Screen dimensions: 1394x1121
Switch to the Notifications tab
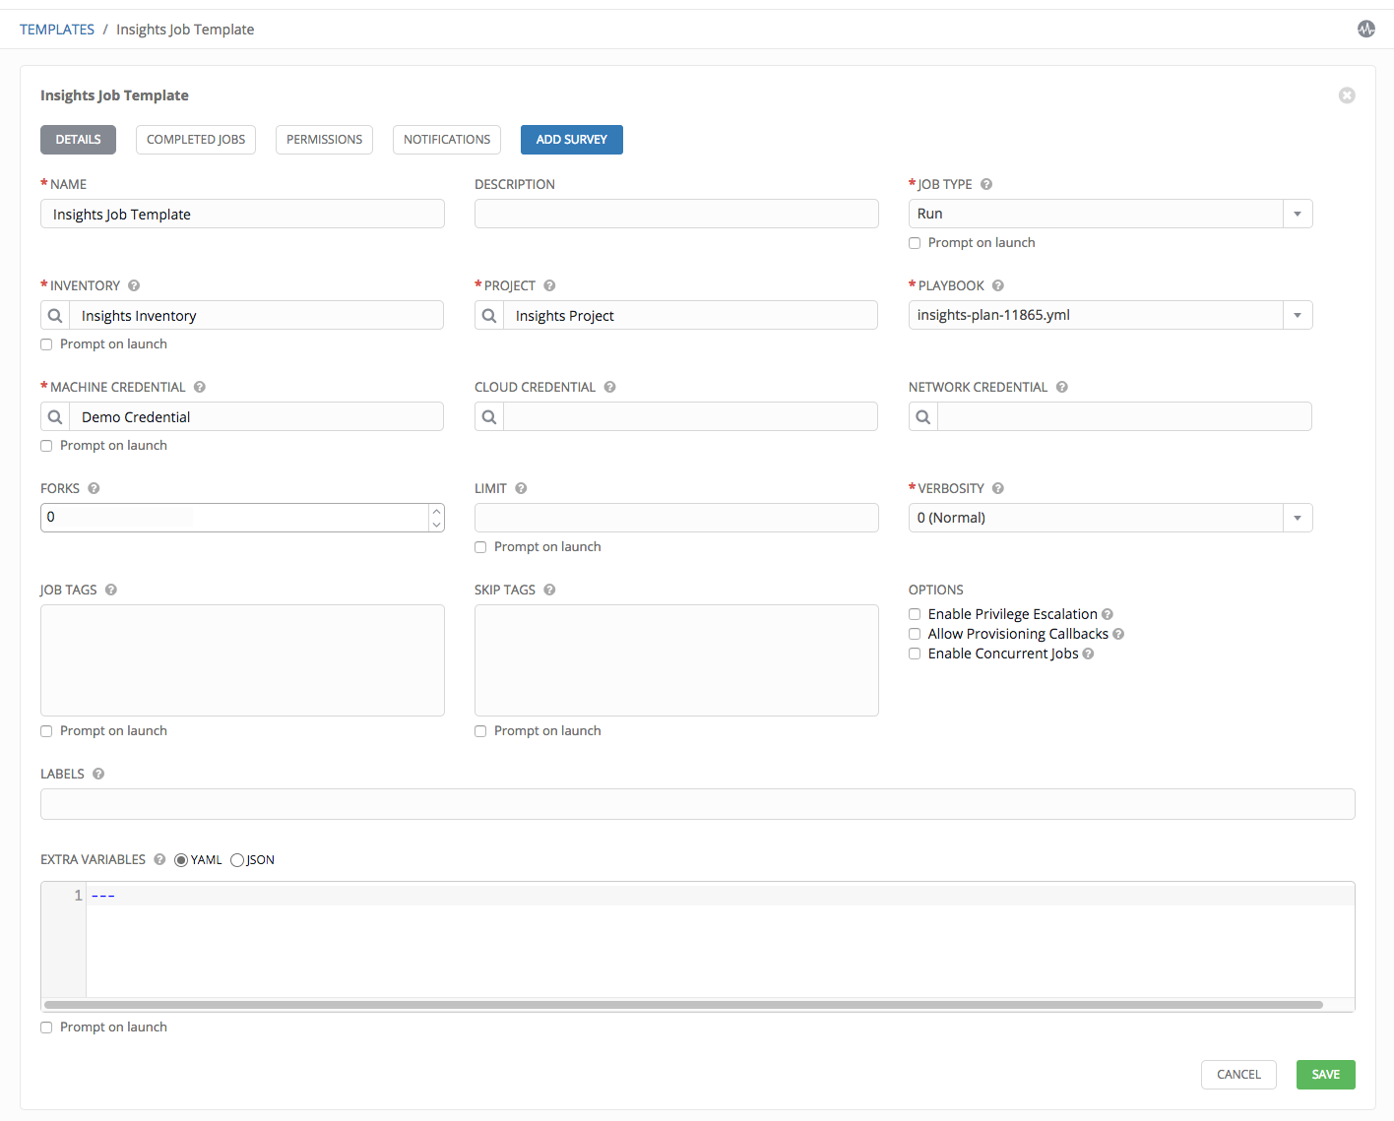(x=447, y=140)
